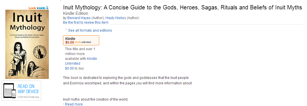Open the Kindle Unlimited link

(81, 61)
